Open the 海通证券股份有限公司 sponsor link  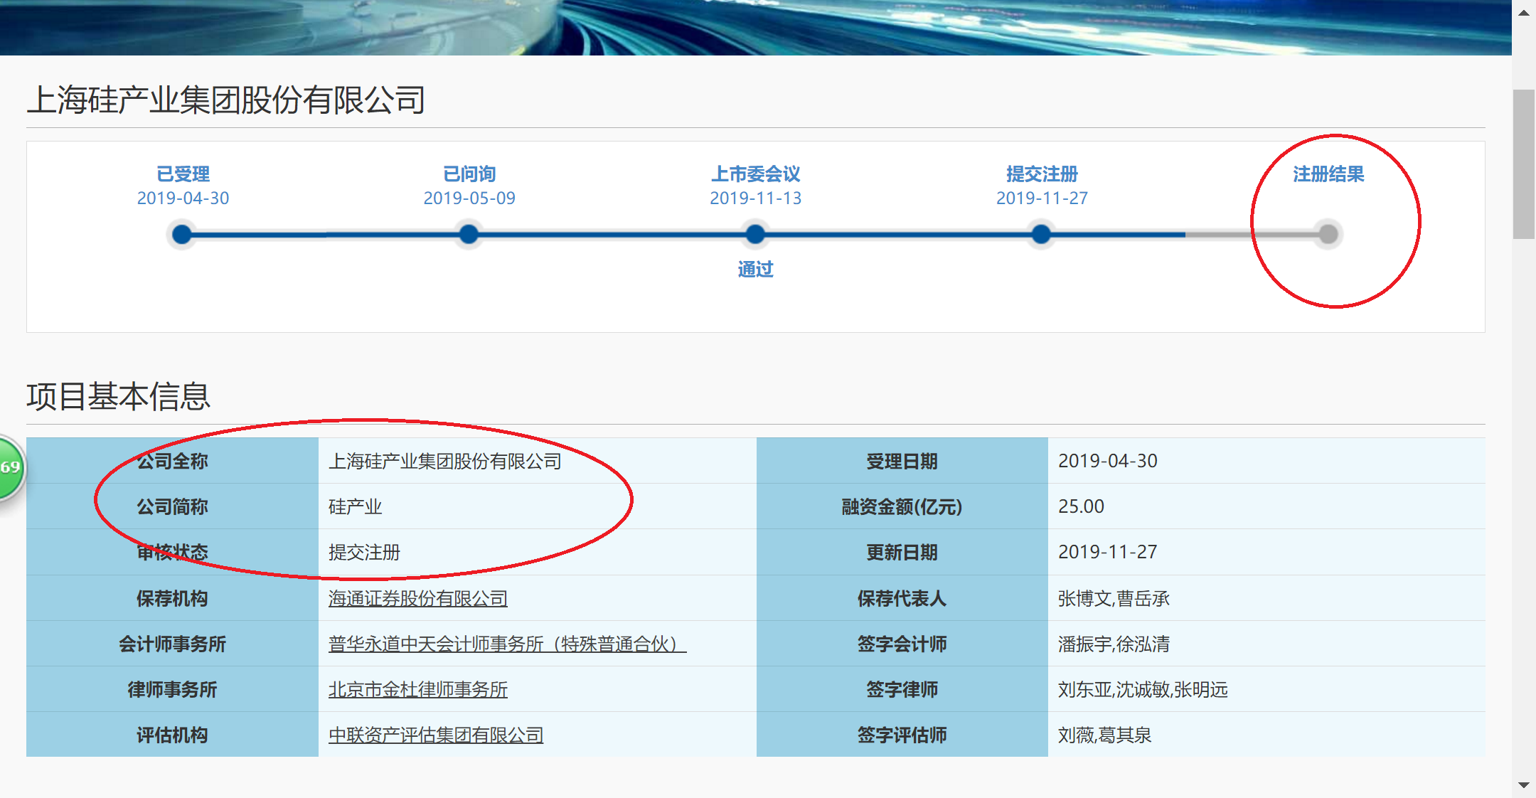pos(418,599)
